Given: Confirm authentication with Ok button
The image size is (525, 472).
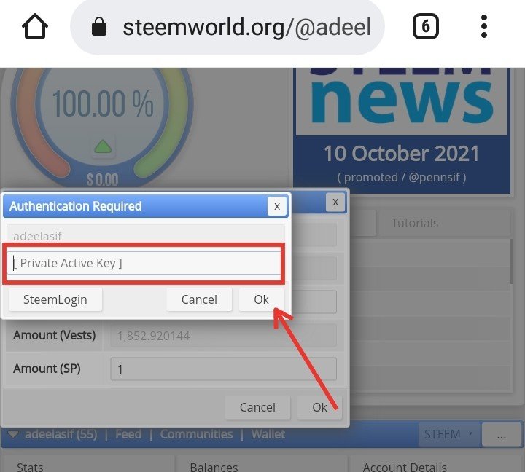Looking at the screenshot, I should pyautogui.click(x=261, y=299).
